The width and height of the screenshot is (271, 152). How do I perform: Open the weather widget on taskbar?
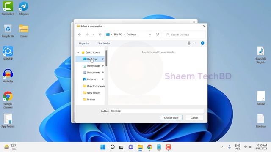point(10,147)
